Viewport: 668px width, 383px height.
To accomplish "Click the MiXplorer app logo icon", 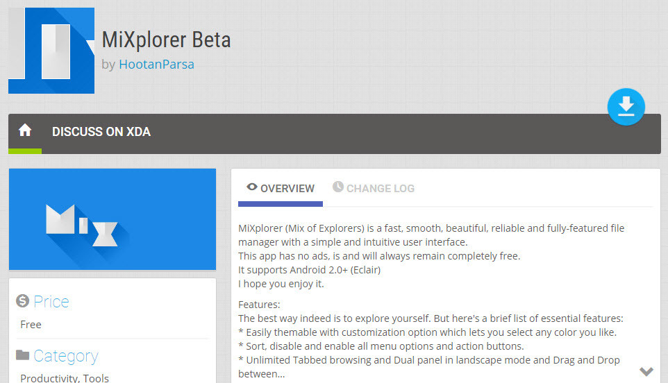I will click(51, 51).
